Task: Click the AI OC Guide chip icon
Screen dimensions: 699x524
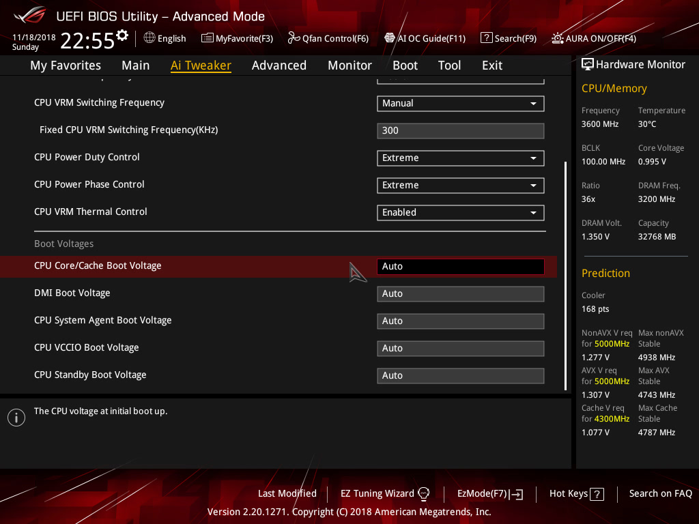Action: [390, 38]
